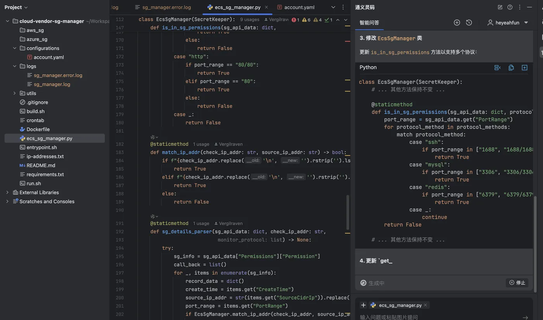Click the warnings indicator showing 6
This screenshot has height=320, width=543.
click(306, 20)
